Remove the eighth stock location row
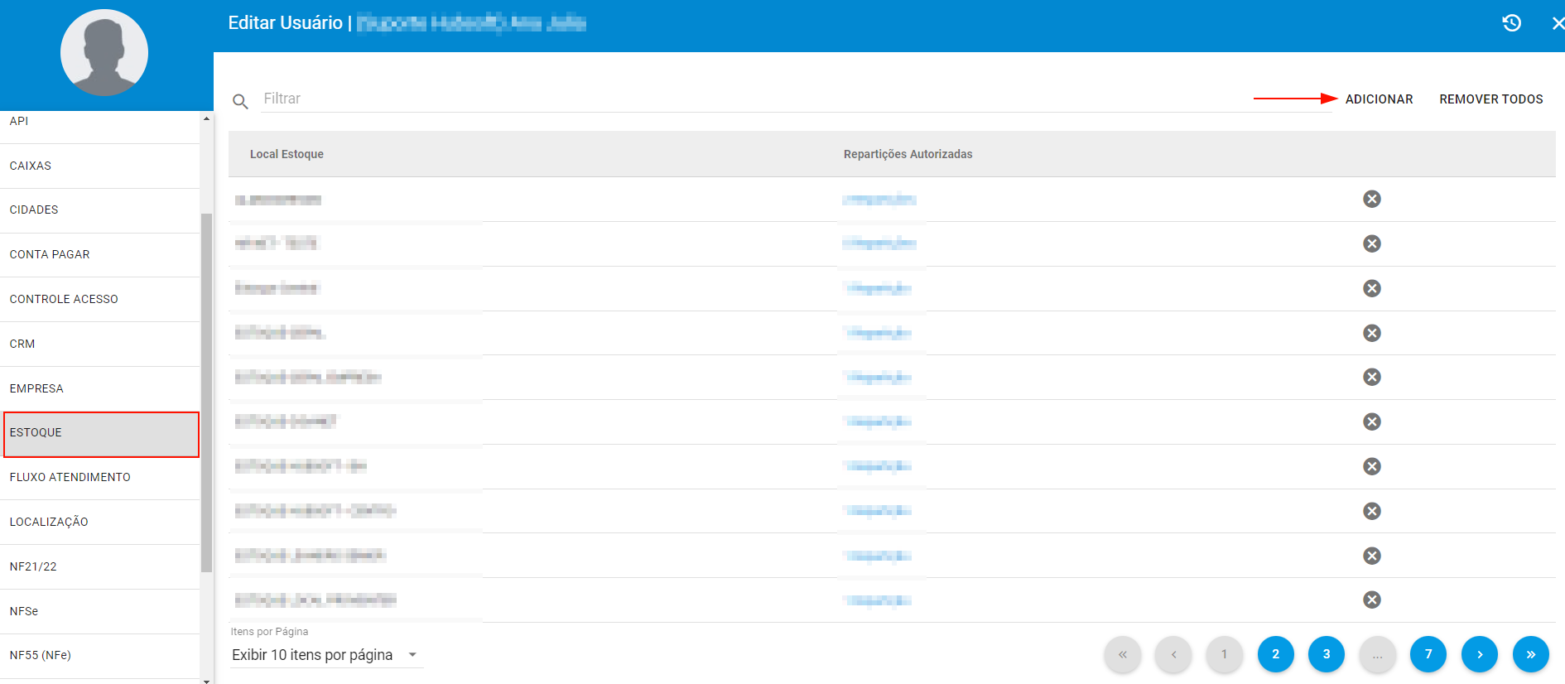Viewport: 1565px width, 684px height. click(x=1372, y=511)
